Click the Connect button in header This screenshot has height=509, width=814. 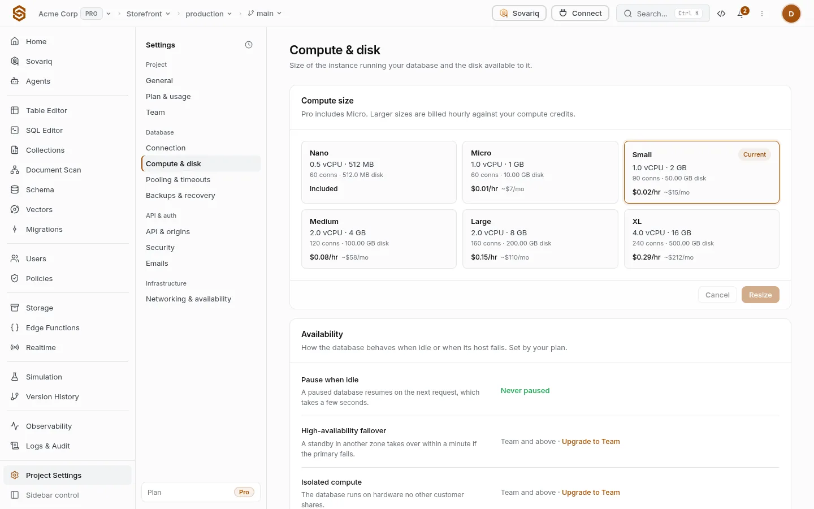point(580,13)
